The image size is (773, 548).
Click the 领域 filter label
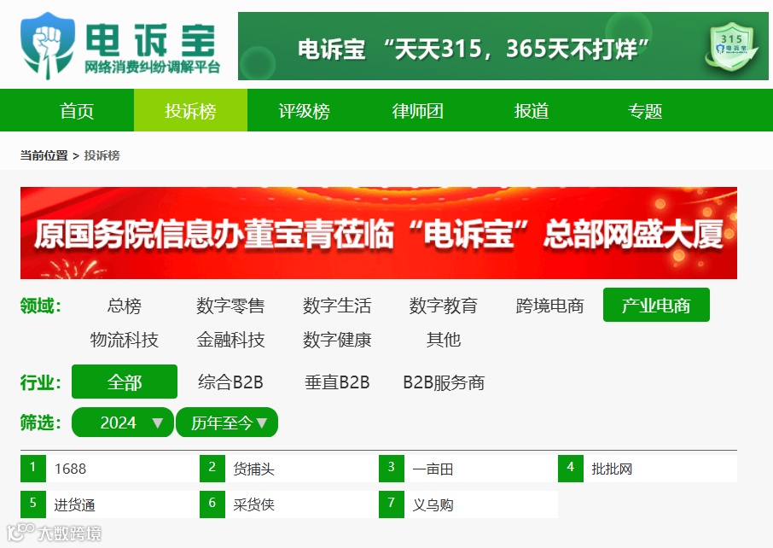(40, 306)
